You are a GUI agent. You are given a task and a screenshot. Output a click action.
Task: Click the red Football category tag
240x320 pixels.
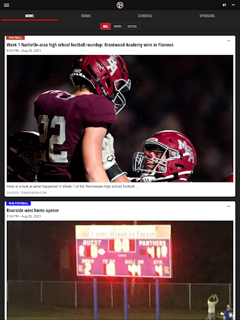pyautogui.click(x=16, y=37)
